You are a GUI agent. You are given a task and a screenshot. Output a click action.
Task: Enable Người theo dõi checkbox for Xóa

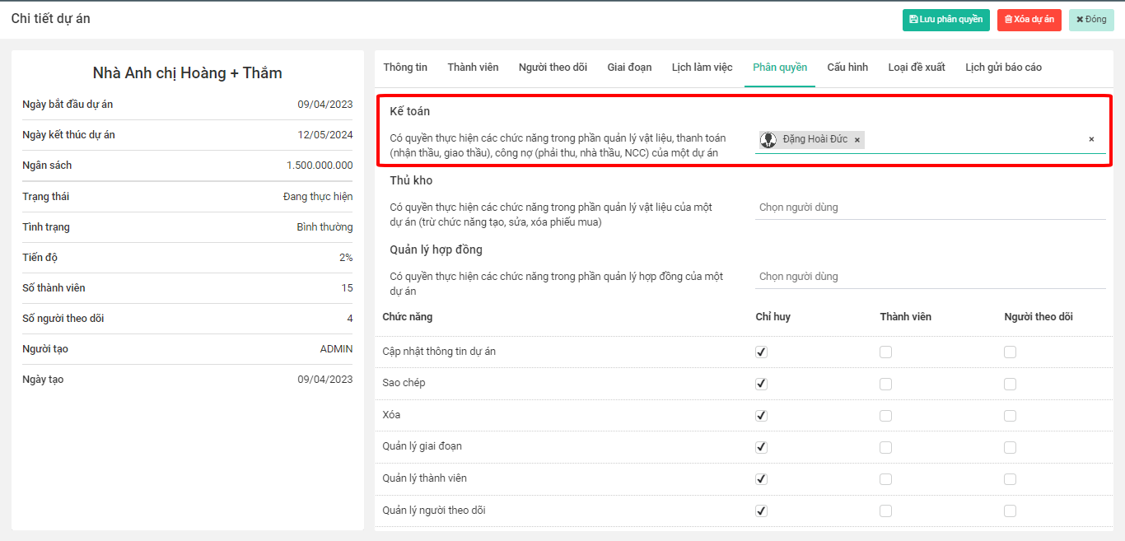pyautogui.click(x=1010, y=416)
